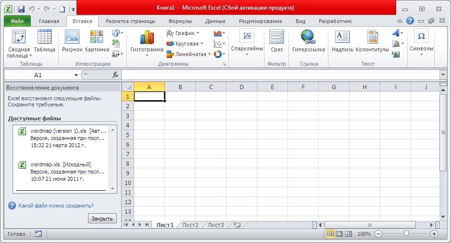This screenshot has width=451, height=243.
Task: Open Excel Help question mark
Action: pyautogui.click(x=410, y=21)
